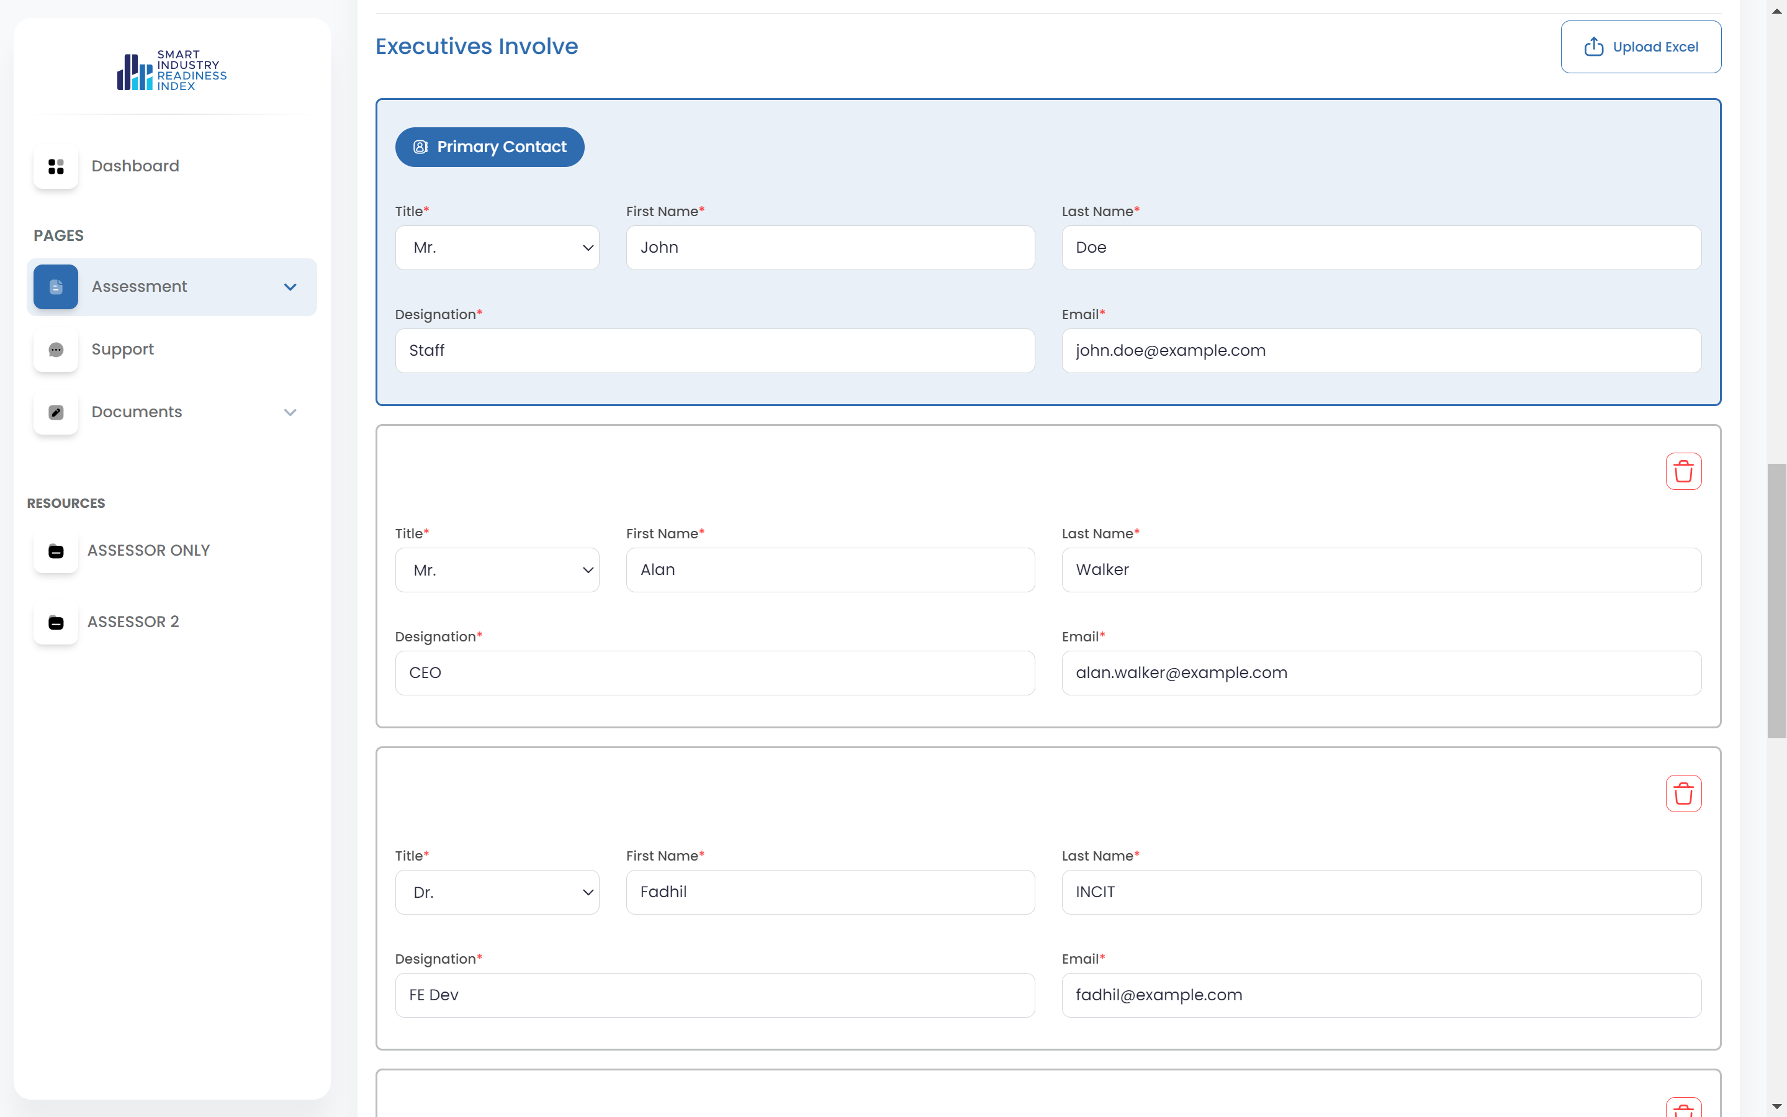Click the Upload Excel button

pos(1640,47)
